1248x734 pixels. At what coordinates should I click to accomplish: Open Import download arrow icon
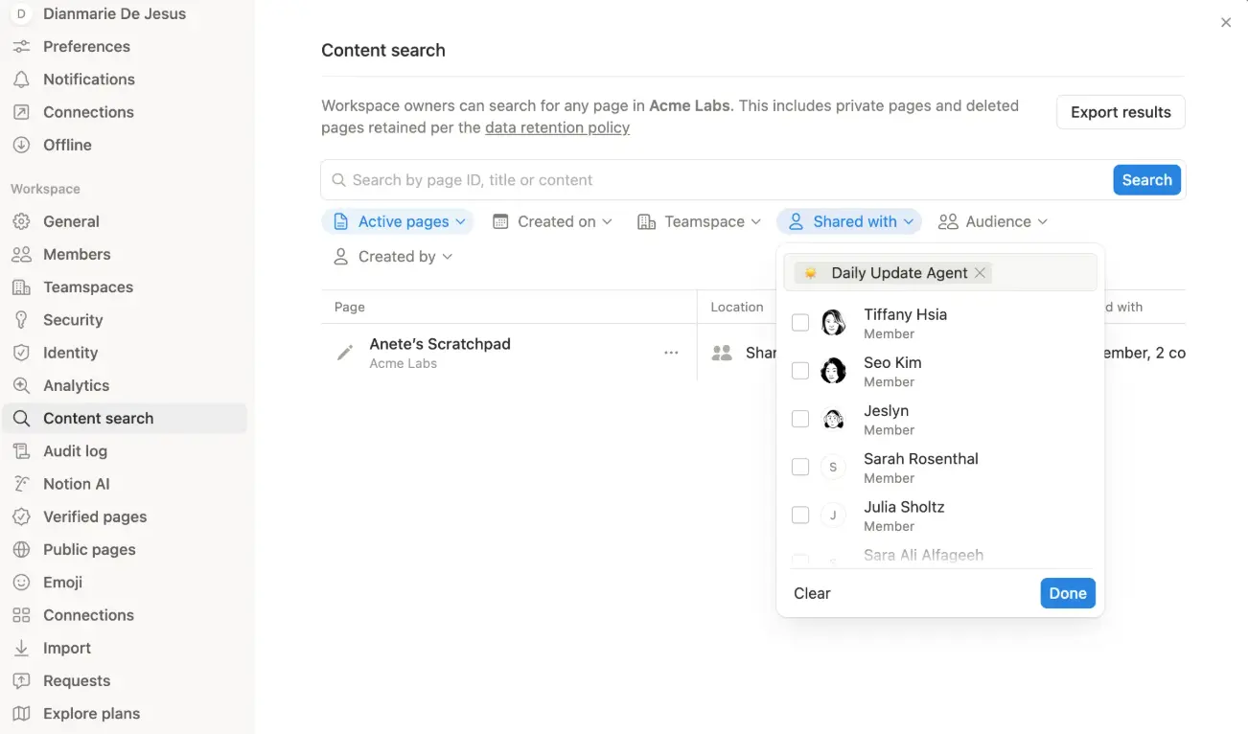(x=21, y=648)
